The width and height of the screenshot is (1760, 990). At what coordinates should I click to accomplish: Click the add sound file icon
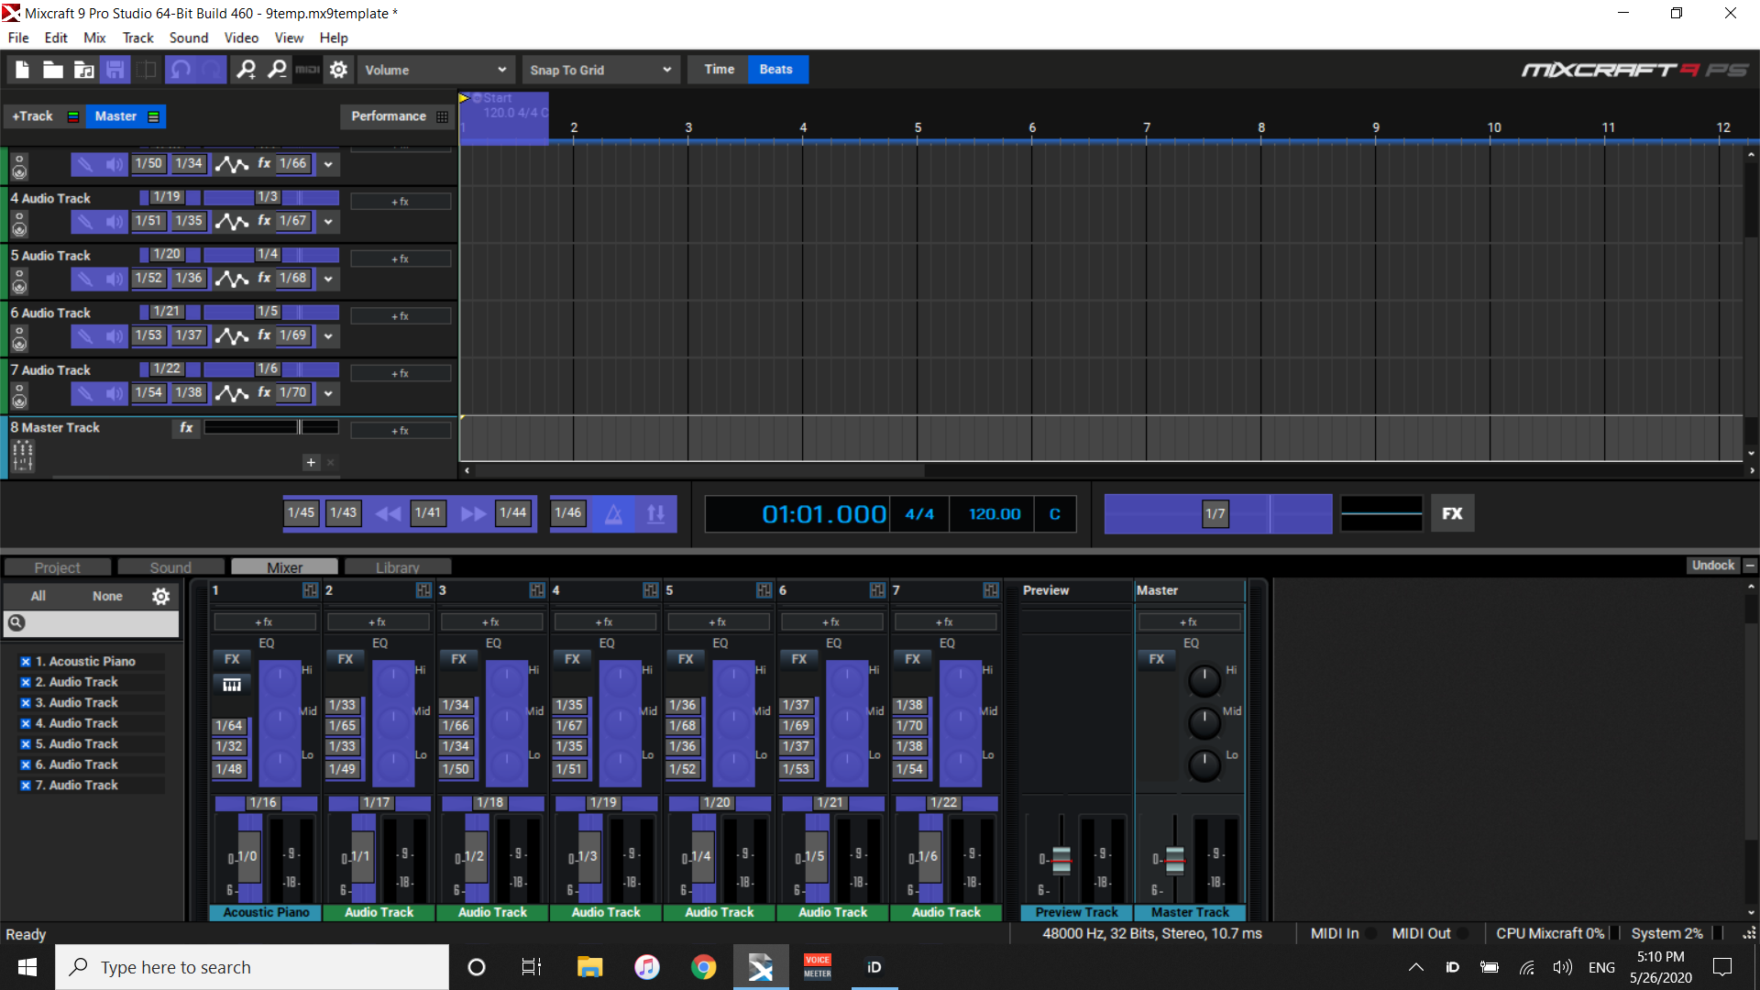click(84, 70)
